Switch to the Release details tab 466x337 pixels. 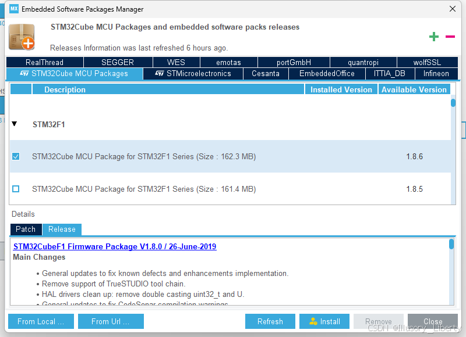click(x=62, y=230)
